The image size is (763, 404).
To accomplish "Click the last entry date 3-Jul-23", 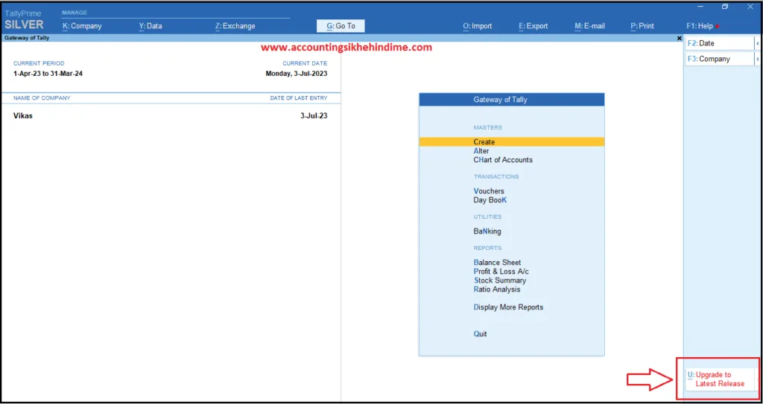I will point(314,116).
